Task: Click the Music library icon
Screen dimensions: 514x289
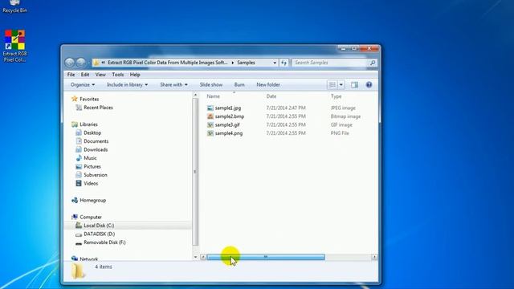Action: click(79, 158)
